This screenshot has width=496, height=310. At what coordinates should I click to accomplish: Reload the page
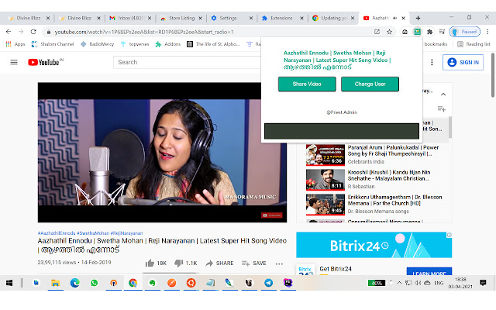click(33, 32)
